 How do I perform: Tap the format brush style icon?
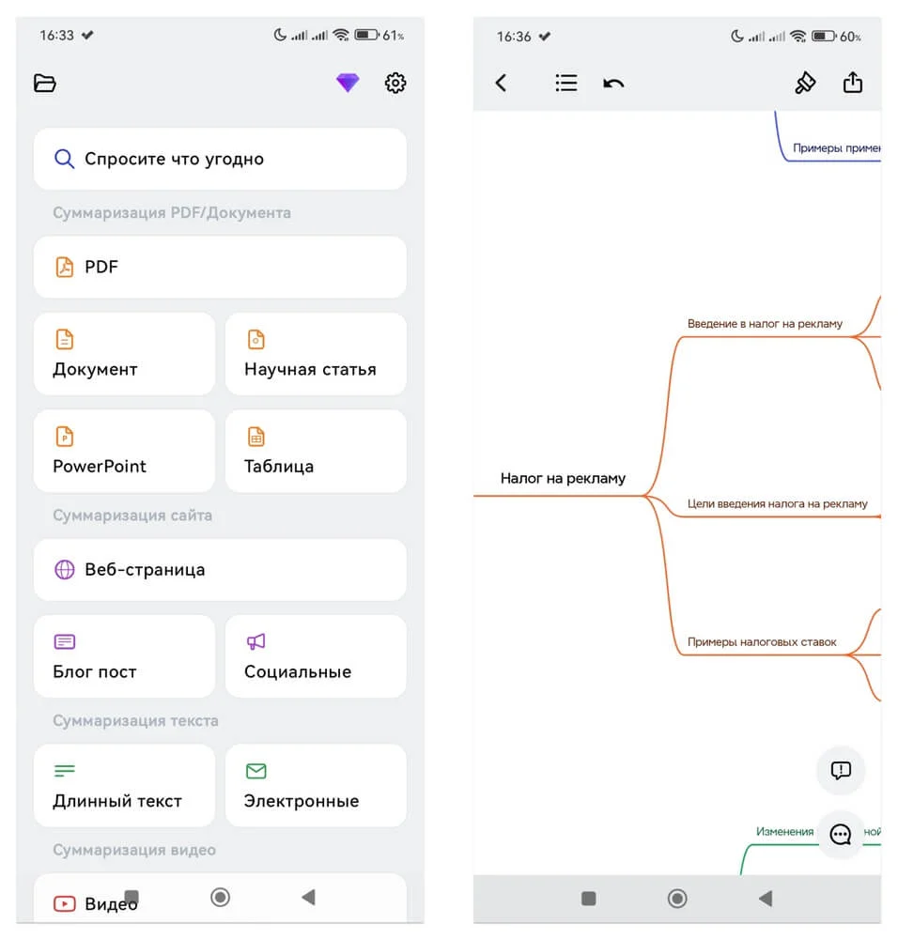tap(805, 84)
